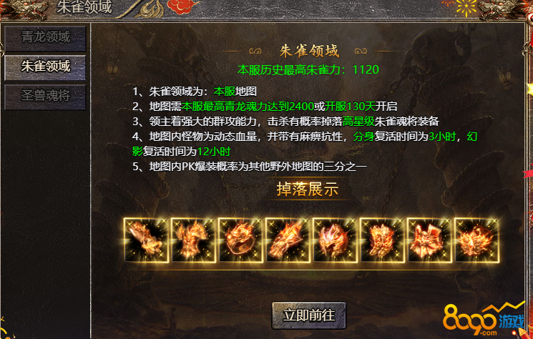The height and width of the screenshot is (339, 533).
Task: Select the flaming gauntlet drop icon
Action: (x=288, y=240)
